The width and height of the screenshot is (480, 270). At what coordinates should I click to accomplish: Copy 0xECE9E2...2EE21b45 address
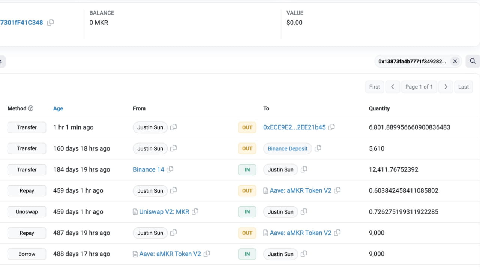(331, 127)
